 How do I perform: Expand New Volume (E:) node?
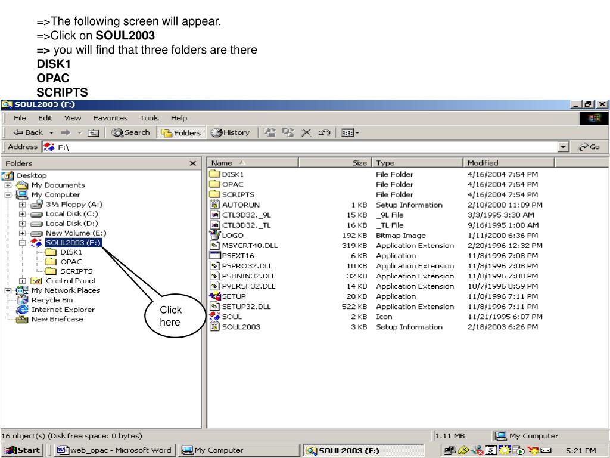(x=22, y=233)
